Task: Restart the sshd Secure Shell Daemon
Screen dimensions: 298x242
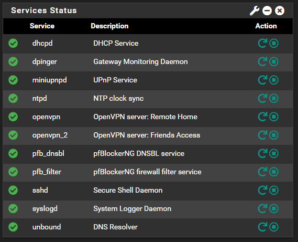Action: (x=263, y=190)
